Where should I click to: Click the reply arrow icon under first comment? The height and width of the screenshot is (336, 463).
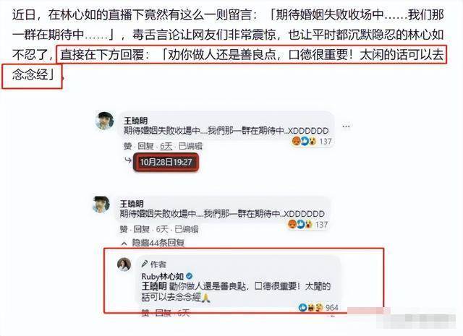(x=128, y=160)
